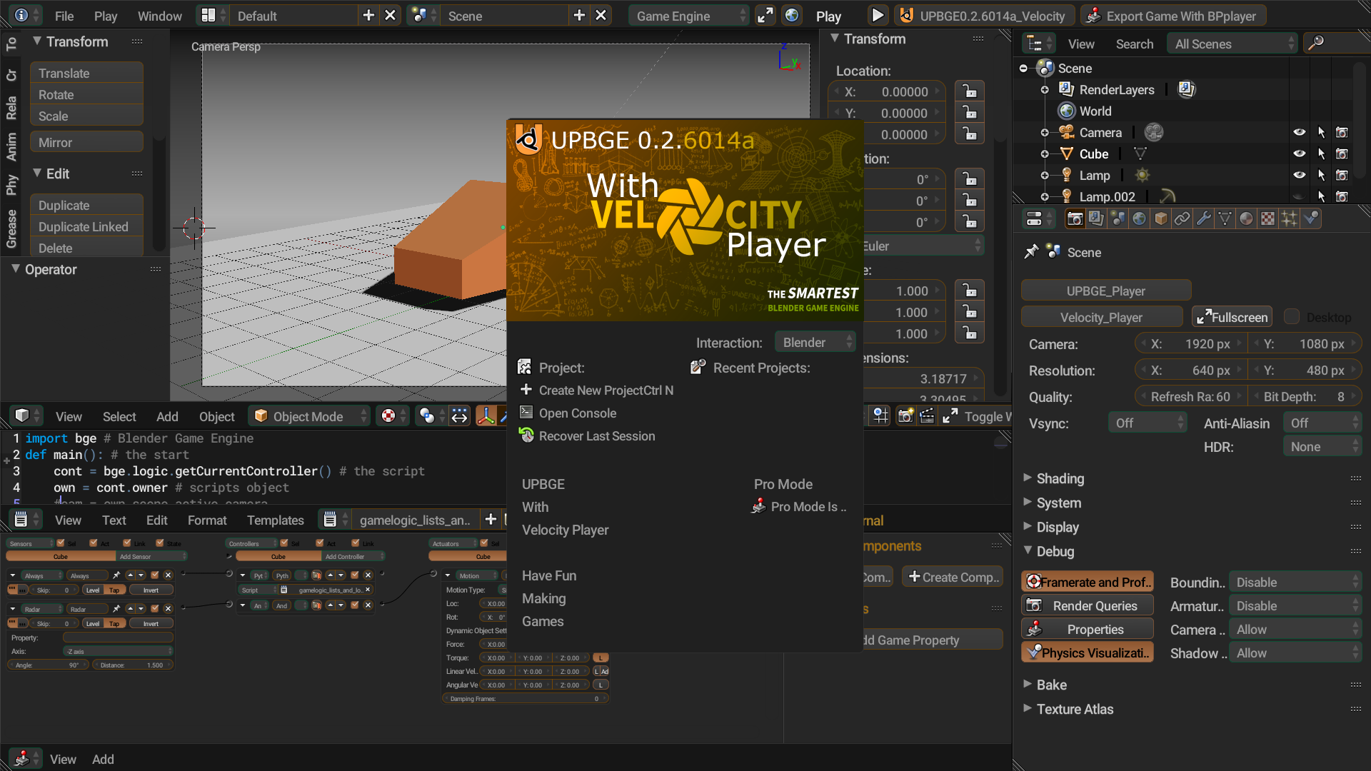
Task: Toggle Framerate and Profile debug option
Action: 1088,582
